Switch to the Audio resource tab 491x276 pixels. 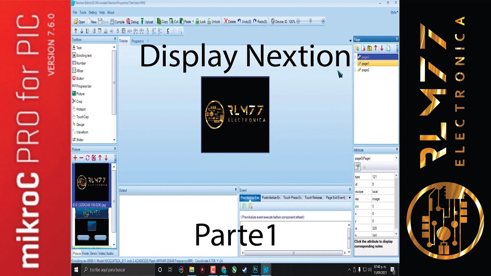click(x=110, y=254)
